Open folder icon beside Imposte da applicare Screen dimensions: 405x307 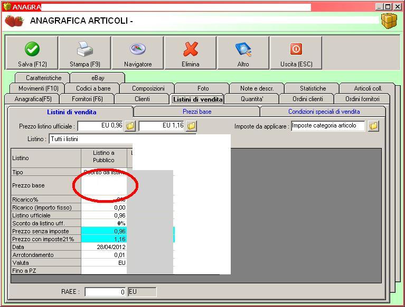pos(373,126)
